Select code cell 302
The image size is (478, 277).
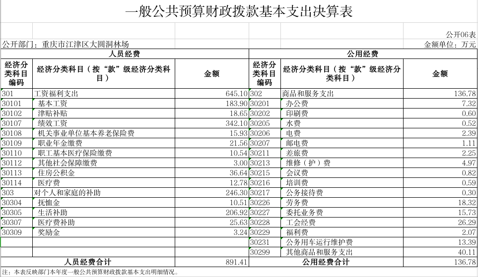point(265,94)
